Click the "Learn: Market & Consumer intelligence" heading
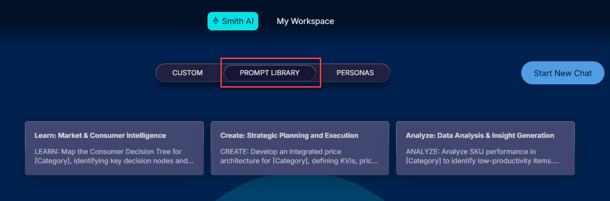The width and height of the screenshot is (610, 201). pos(100,136)
